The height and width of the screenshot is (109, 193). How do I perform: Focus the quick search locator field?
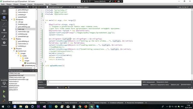[24, 103]
